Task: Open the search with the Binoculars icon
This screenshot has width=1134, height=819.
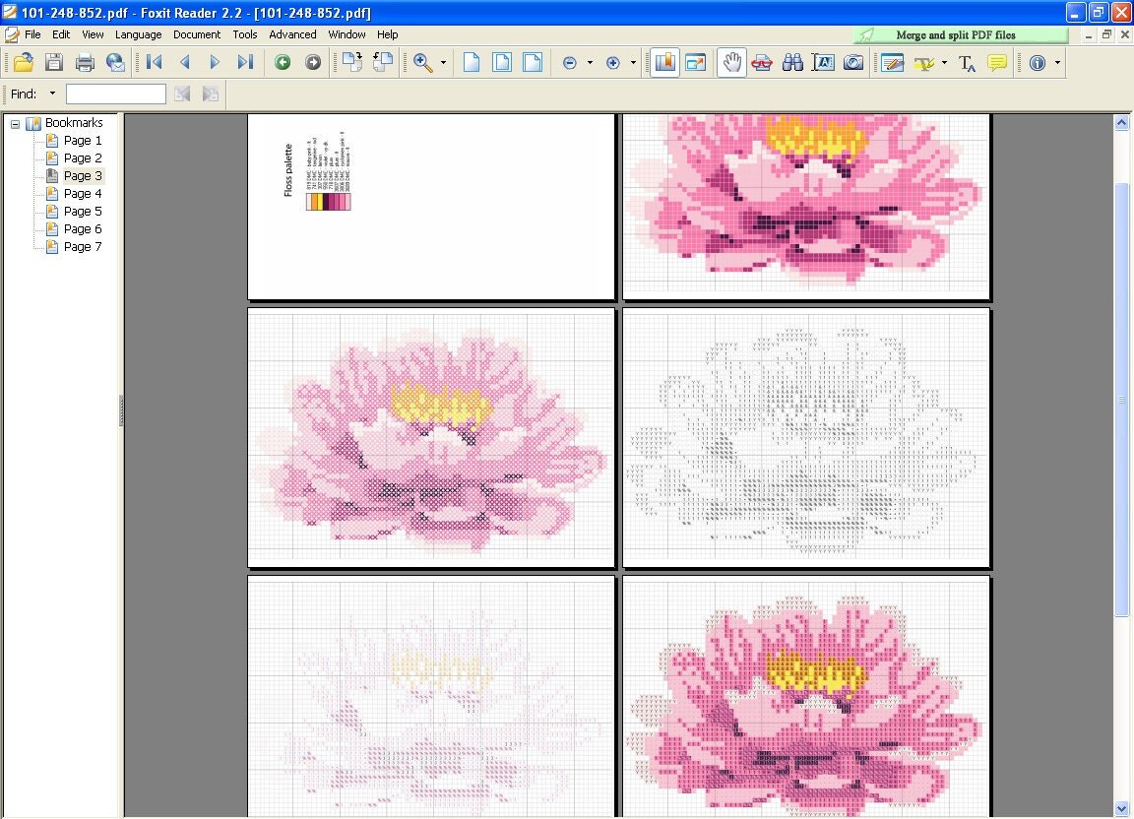Action: click(x=791, y=62)
